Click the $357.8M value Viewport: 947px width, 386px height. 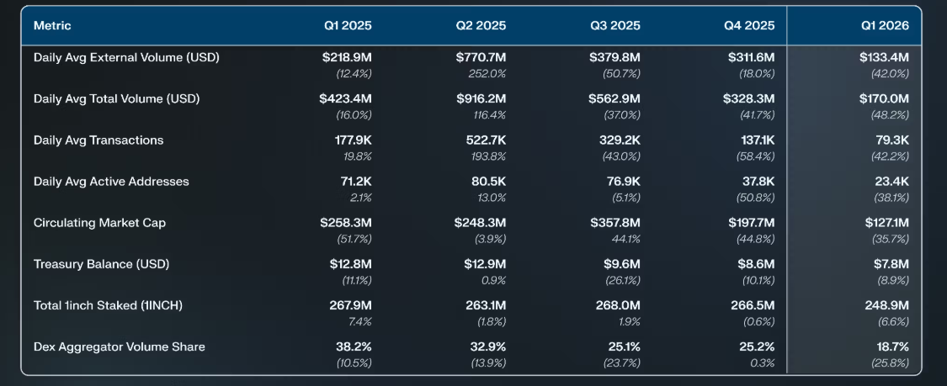tap(615, 223)
